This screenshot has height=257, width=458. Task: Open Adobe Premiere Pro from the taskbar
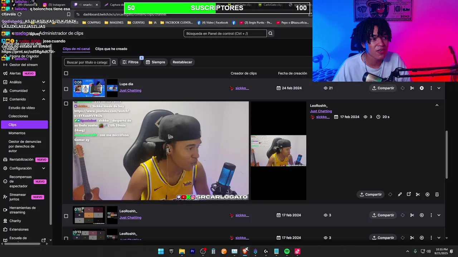coord(193,251)
